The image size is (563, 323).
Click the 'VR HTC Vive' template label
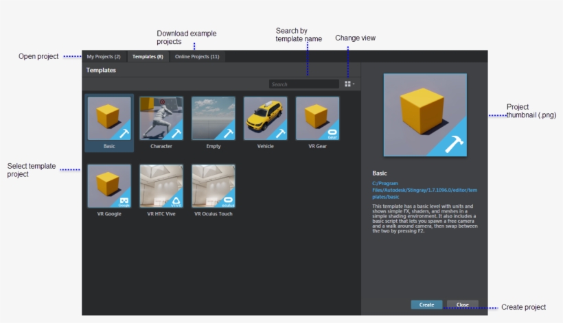coord(161,214)
